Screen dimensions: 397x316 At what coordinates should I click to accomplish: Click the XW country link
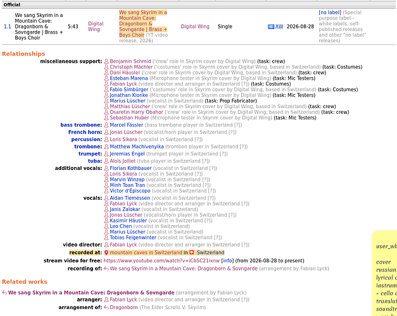click(x=279, y=27)
